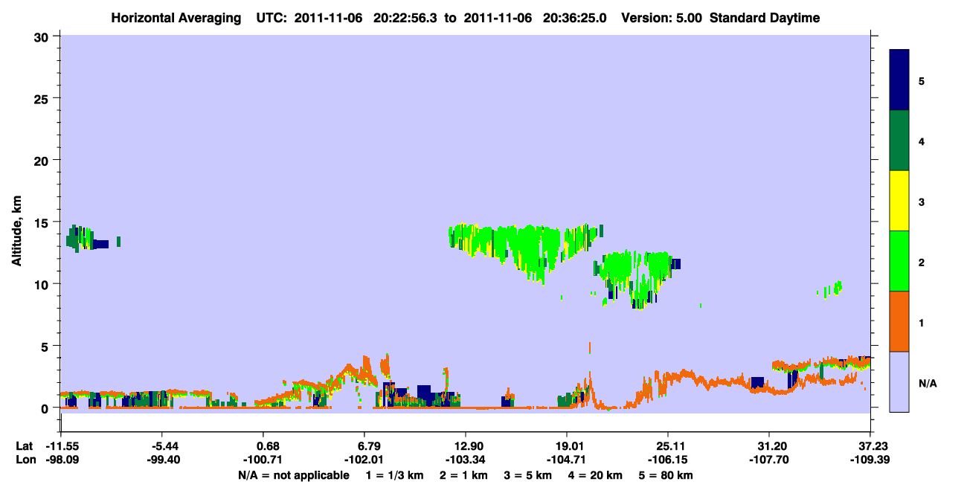Click the longitude value '-99.40'

(164, 460)
